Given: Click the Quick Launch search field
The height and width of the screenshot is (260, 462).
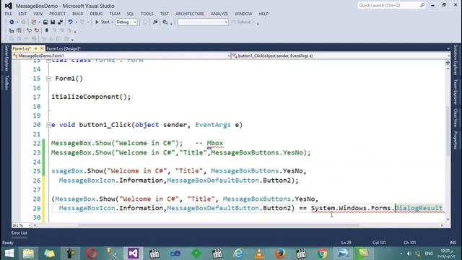Looking at the screenshot, I should 389,5.
